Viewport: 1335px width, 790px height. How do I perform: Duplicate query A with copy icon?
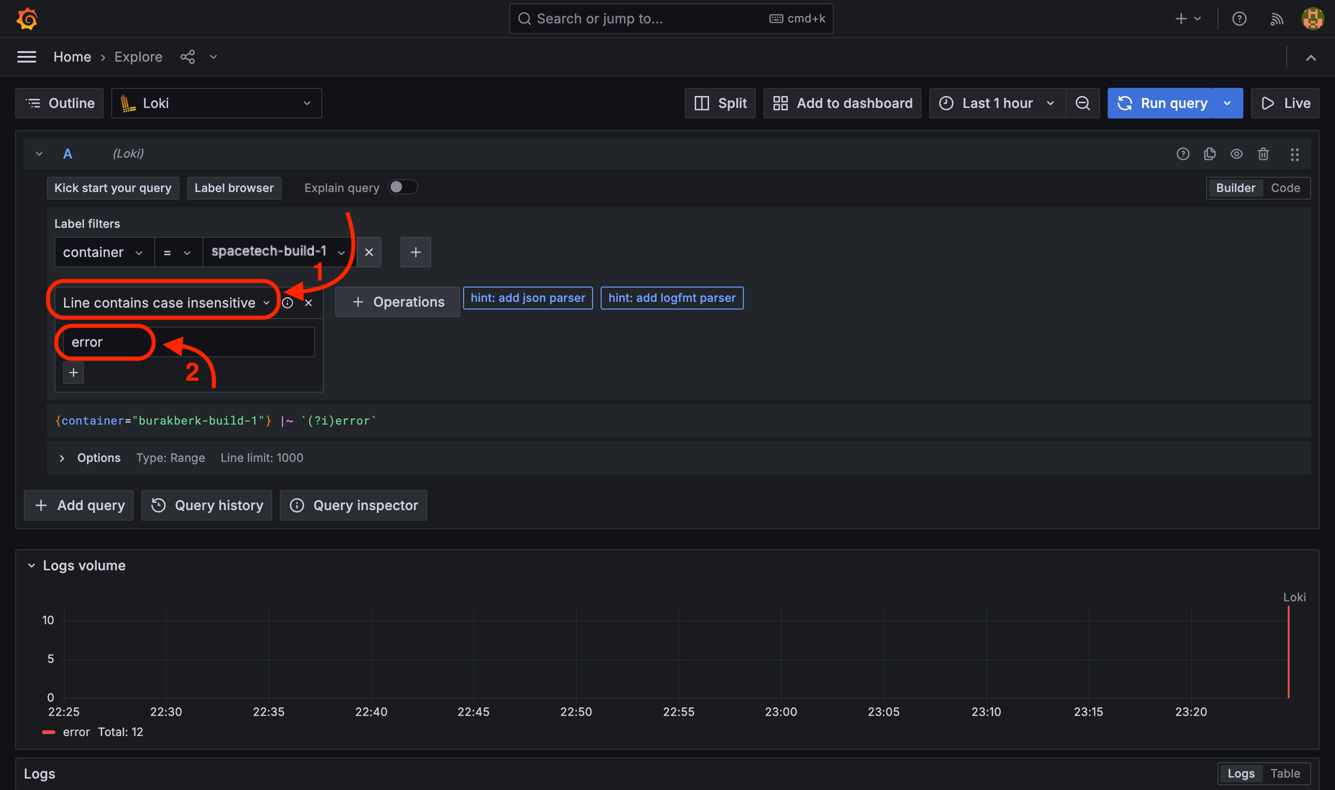coord(1209,154)
